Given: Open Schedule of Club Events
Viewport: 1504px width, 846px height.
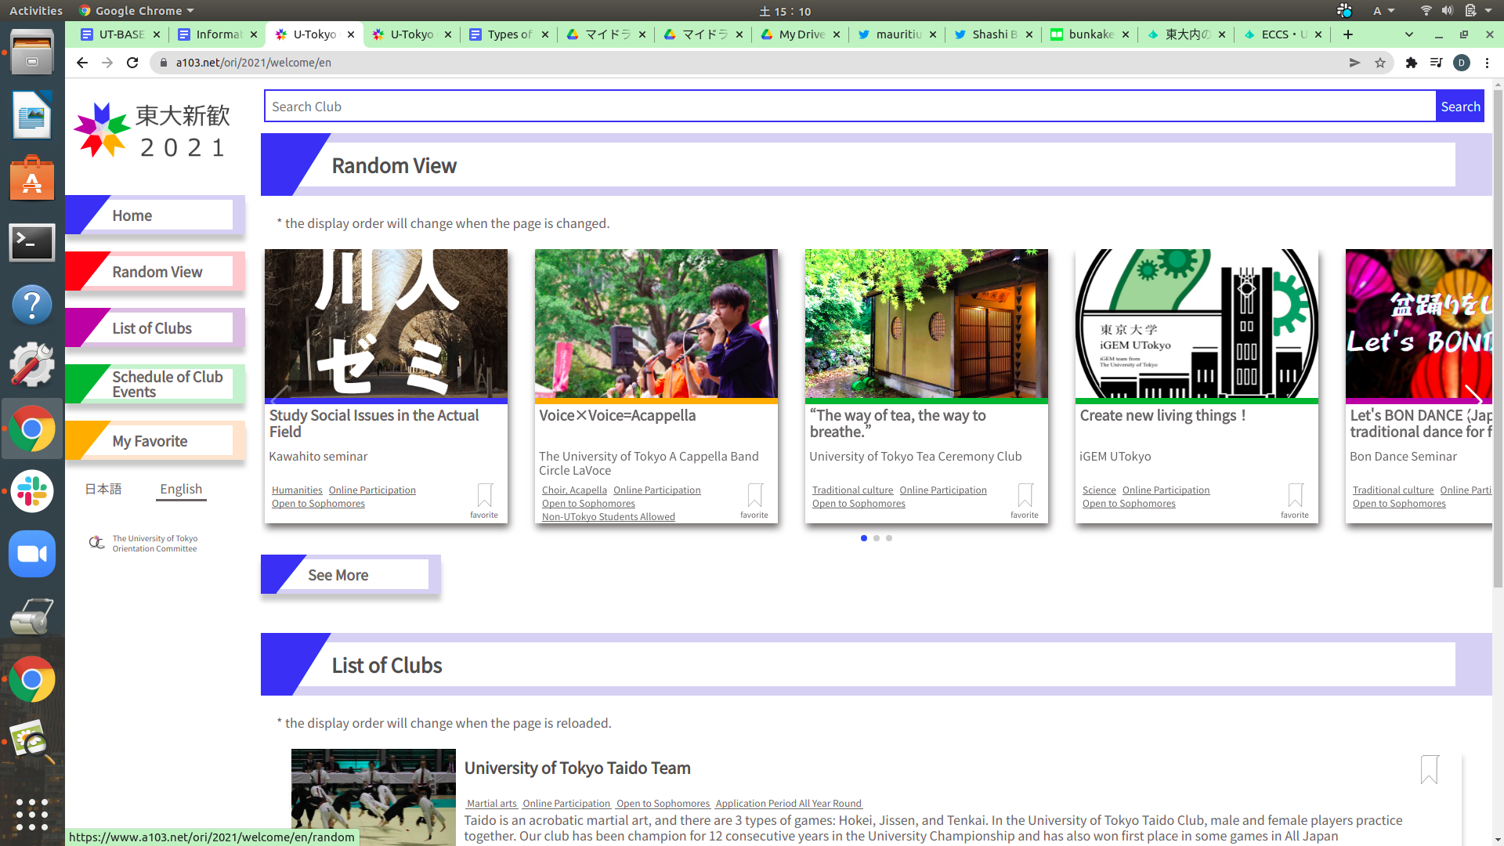Looking at the screenshot, I should click(x=155, y=385).
